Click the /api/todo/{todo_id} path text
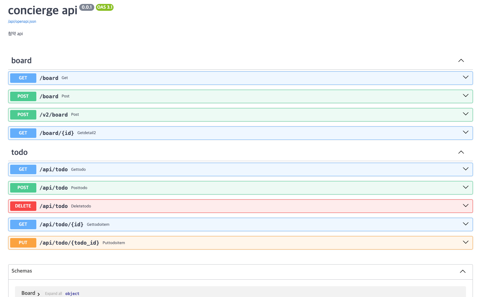The width and height of the screenshot is (486, 297). tap(69, 243)
